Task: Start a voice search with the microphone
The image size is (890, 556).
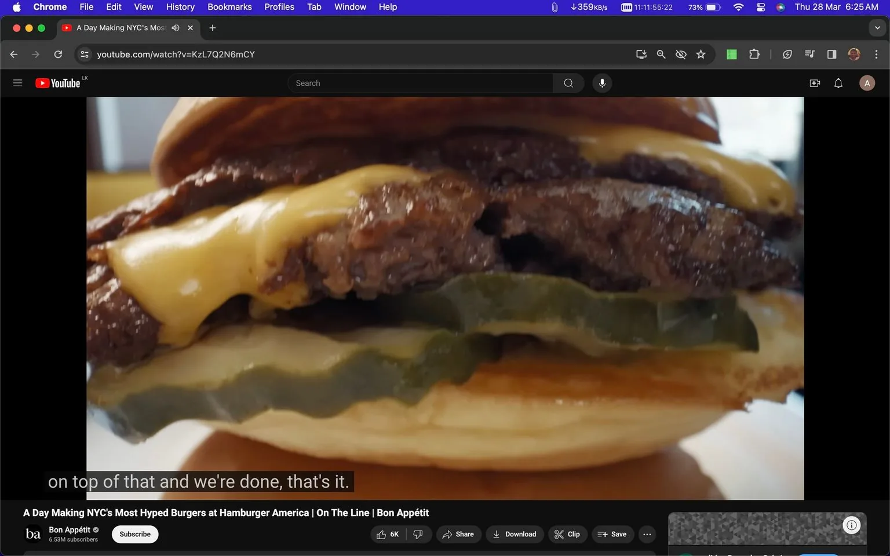Action: tap(602, 83)
